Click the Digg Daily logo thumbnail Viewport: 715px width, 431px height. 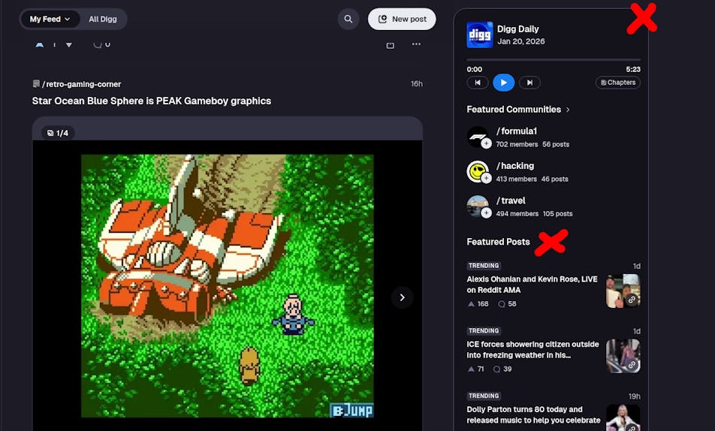click(479, 35)
